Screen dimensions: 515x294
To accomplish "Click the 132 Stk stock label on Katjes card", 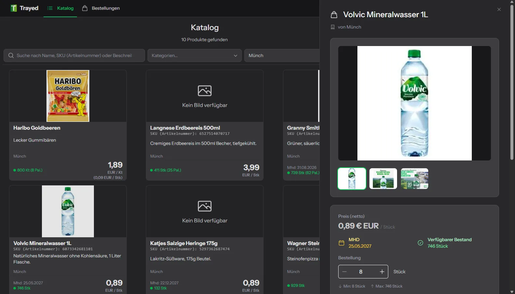I will 159,288.
